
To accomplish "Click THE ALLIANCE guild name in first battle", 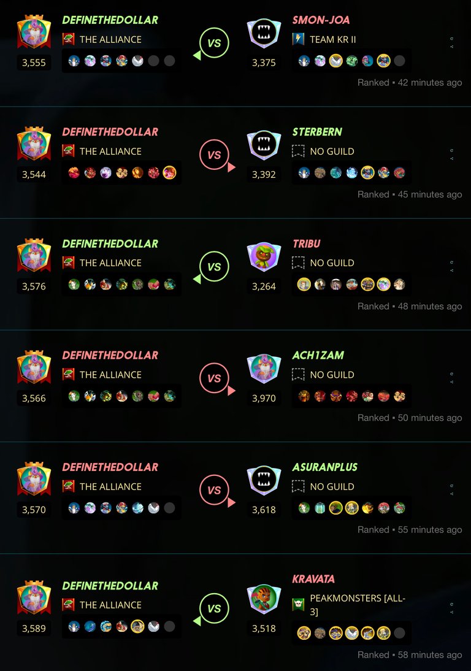I will [110, 39].
